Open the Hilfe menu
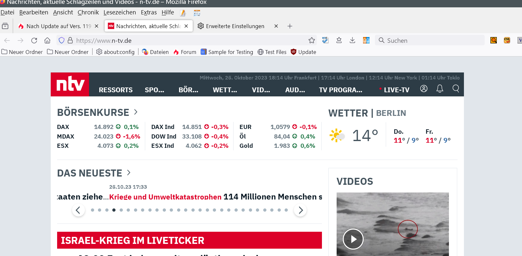This screenshot has height=256, width=522. tap(168, 12)
